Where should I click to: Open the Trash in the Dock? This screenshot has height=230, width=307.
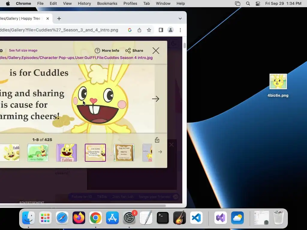pyautogui.click(x=278, y=218)
